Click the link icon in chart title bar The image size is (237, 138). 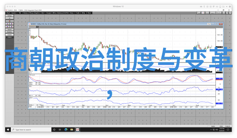point(209,24)
